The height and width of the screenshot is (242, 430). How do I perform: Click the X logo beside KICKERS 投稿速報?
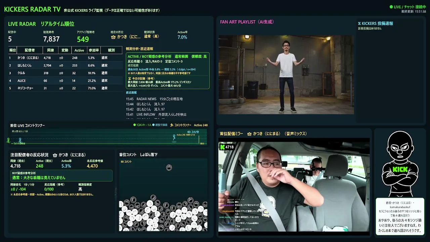(359, 24)
